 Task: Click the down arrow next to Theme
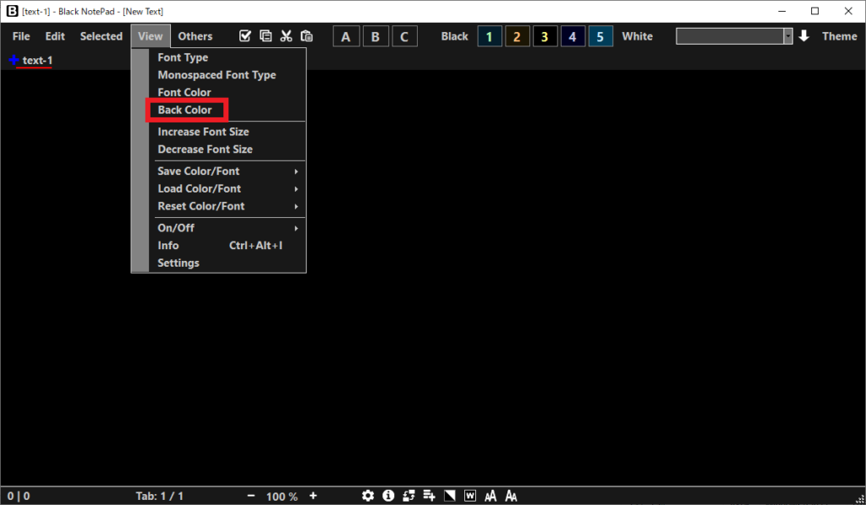pos(804,35)
